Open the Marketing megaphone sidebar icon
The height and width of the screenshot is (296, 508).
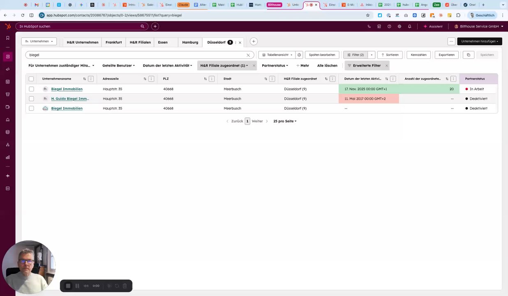point(8,69)
